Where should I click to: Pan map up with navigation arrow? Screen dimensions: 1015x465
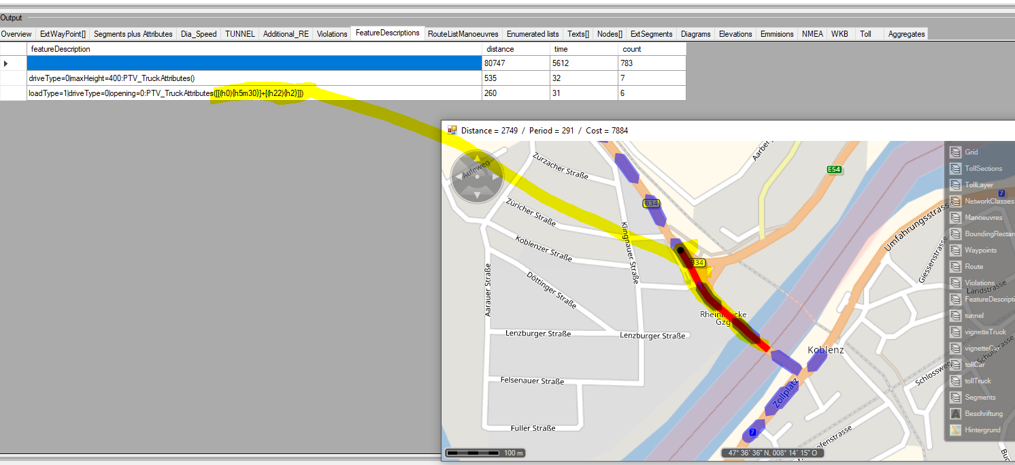(x=477, y=159)
